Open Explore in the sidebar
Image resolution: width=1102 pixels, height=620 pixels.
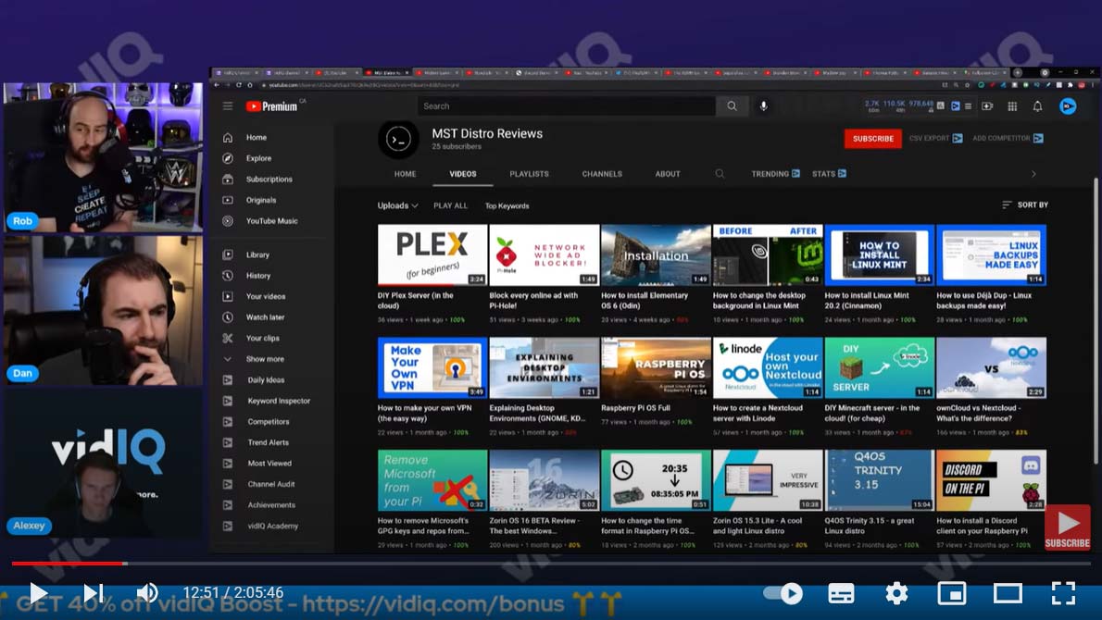tap(258, 158)
